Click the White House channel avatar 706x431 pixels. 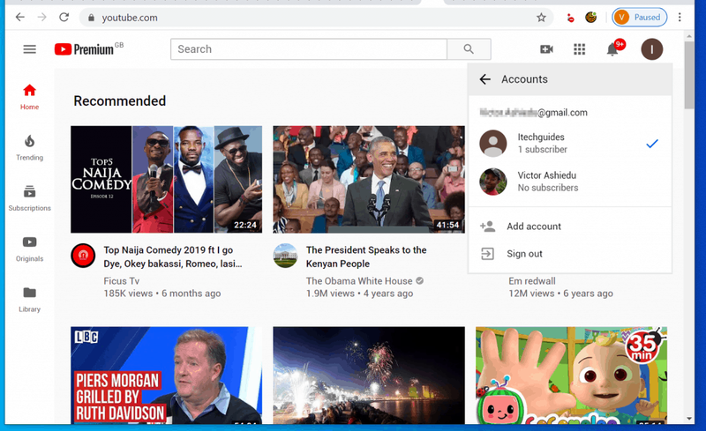(285, 256)
